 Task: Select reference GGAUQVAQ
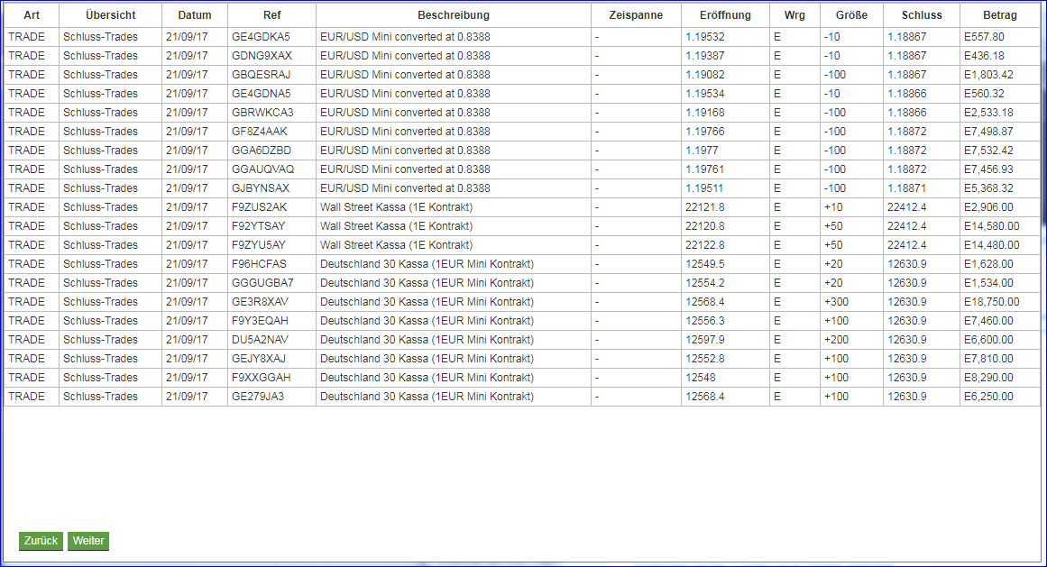click(263, 169)
